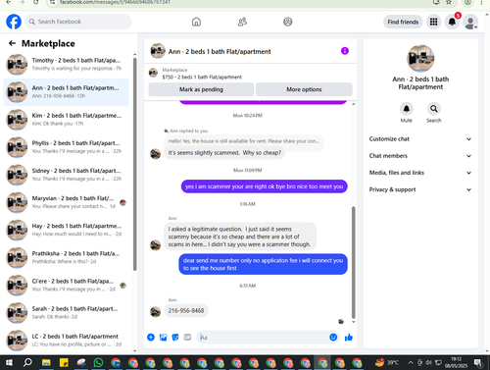Image resolution: width=490 pixels, height=370 pixels.
Task: Open the account profile avatar menu
Action: pyautogui.click(x=470, y=22)
